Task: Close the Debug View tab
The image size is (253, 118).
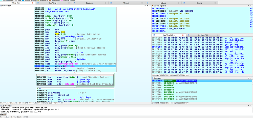Action: pyautogui.click(x=32, y=3)
